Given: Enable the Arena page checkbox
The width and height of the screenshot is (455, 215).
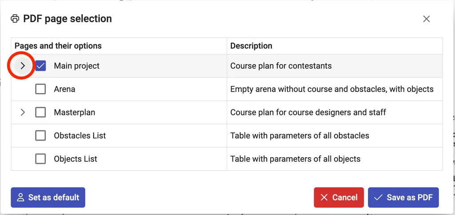Looking at the screenshot, I should [40, 89].
